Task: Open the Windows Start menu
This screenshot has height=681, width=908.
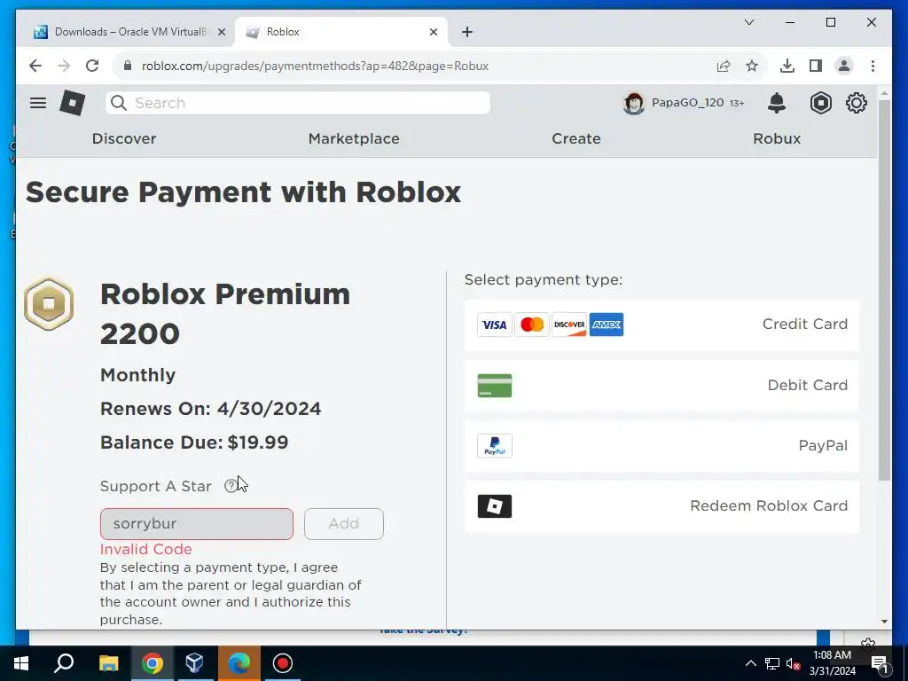Action: (x=21, y=663)
